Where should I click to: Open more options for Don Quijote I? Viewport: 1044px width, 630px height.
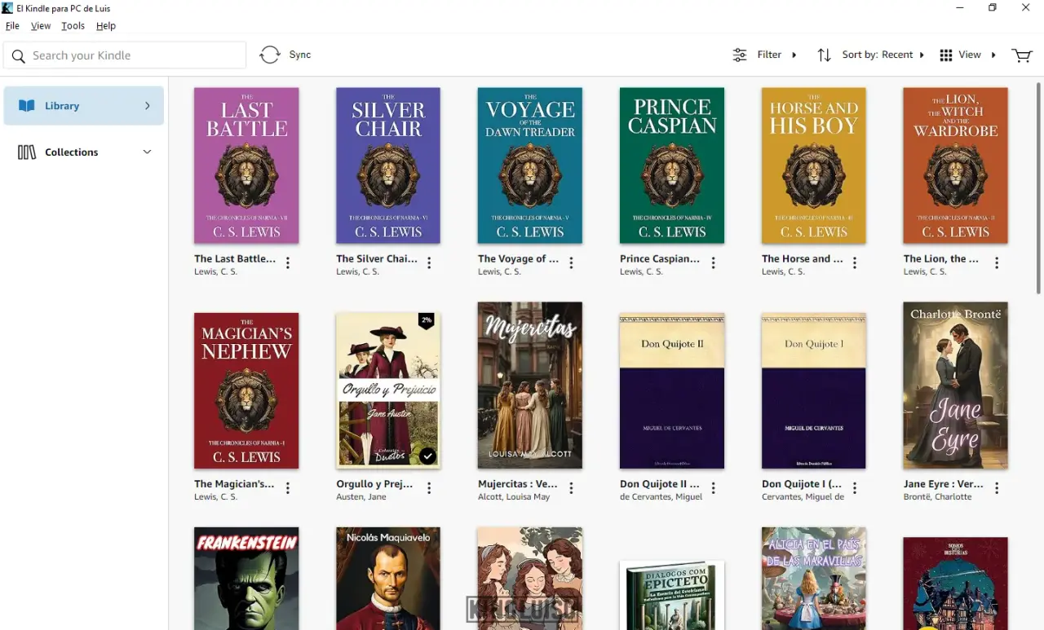click(x=856, y=488)
